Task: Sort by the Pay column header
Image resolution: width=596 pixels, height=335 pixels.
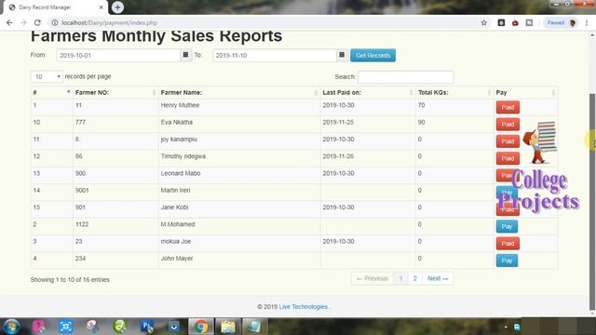Action: tap(525, 92)
